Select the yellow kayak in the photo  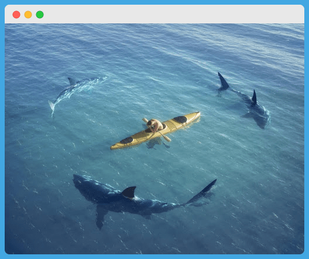[155, 131]
